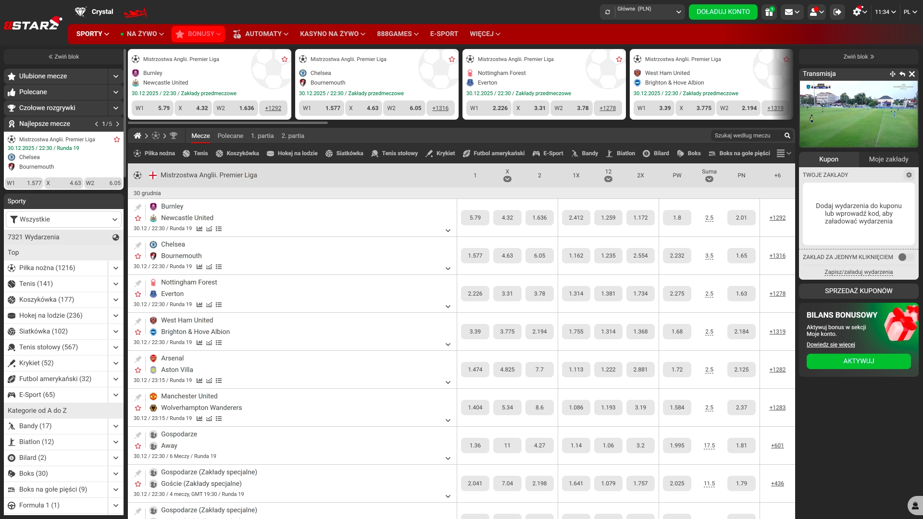Click the AKTYWUJ bonus button

(x=859, y=361)
